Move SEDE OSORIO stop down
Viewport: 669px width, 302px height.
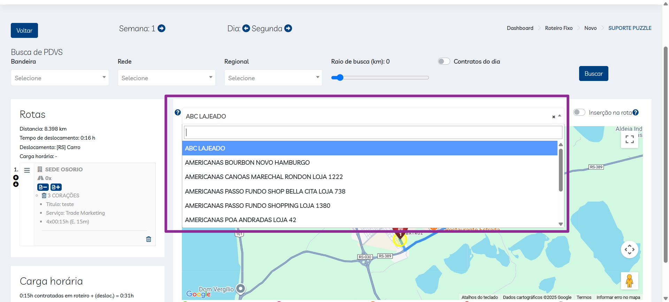tap(16, 184)
